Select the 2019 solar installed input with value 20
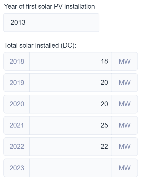Screen dimensions: 141x180 70,83
